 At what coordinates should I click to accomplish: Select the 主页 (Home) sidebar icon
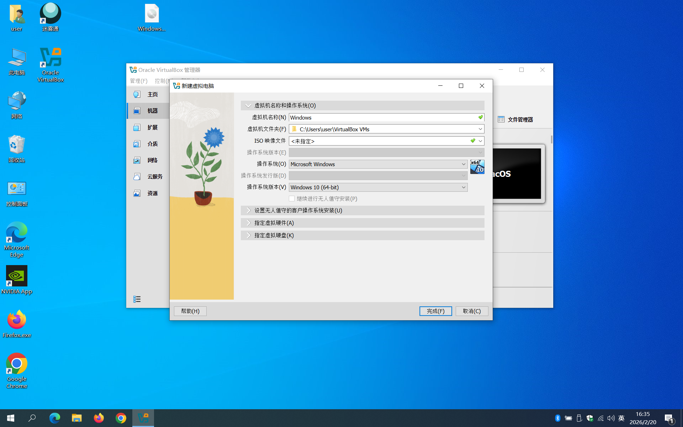click(137, 94)
